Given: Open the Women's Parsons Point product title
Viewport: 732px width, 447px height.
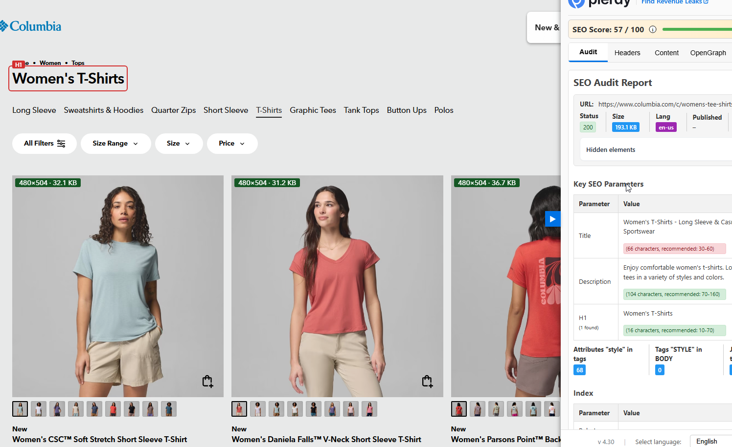Looking at the screenshot, I should [x=506, y=440].
